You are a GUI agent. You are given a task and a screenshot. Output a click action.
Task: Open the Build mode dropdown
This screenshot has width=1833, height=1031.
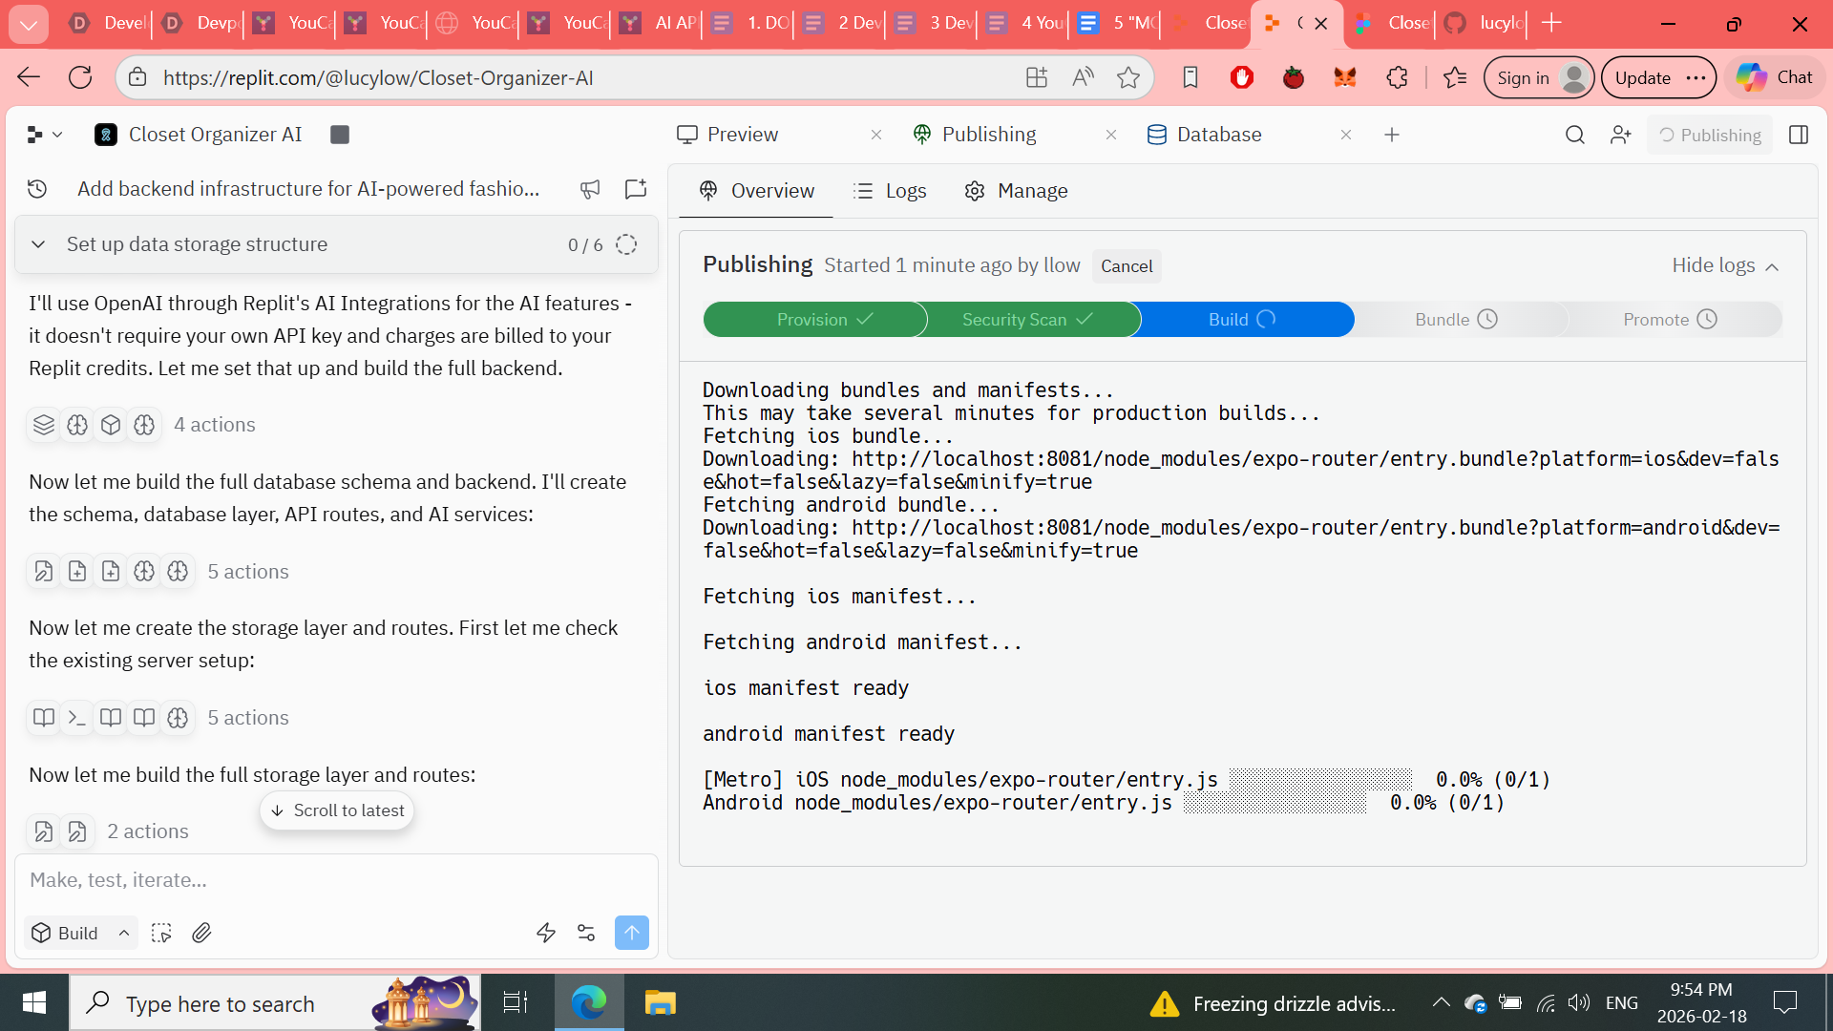(x=80, y=933)
